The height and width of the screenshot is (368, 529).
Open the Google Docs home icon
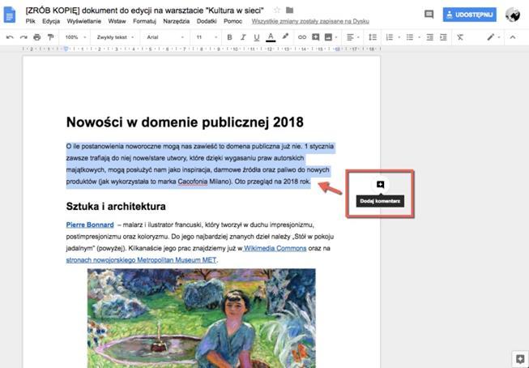tap(10, 15)
